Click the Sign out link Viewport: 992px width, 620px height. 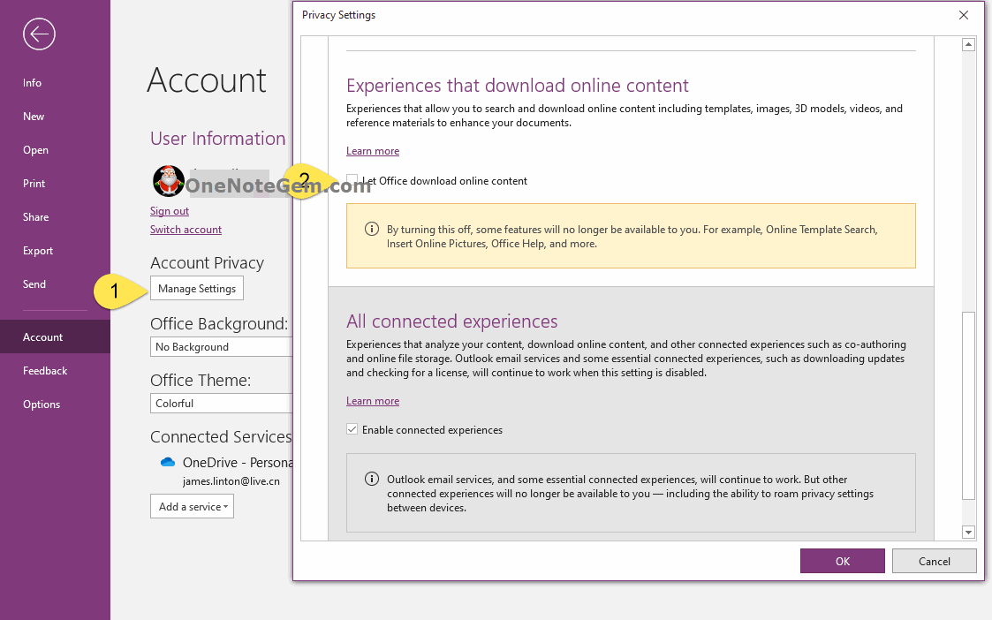click(170, 211)
